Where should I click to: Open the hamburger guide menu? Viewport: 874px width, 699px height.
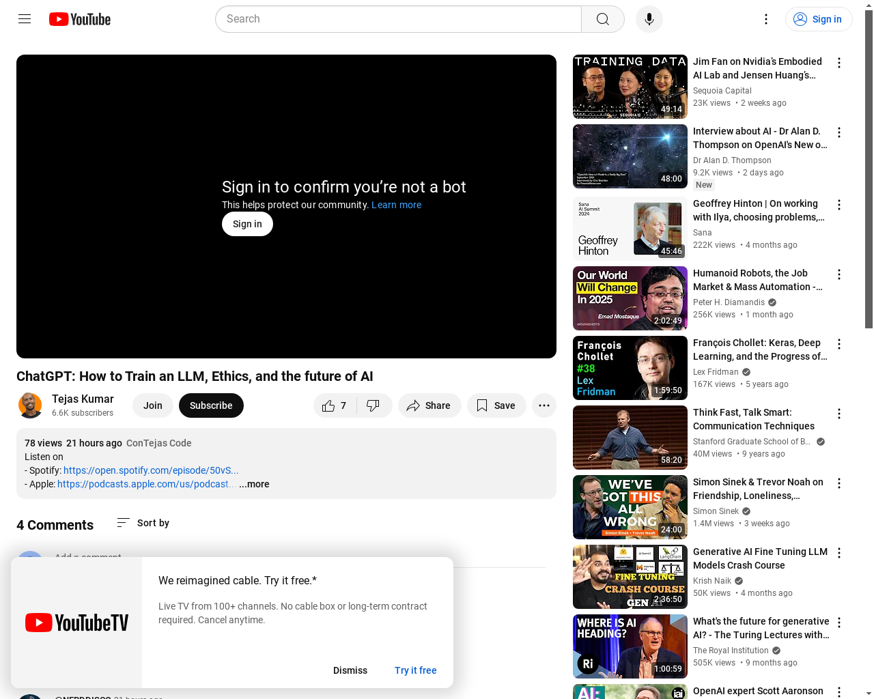tap(25, 19)
